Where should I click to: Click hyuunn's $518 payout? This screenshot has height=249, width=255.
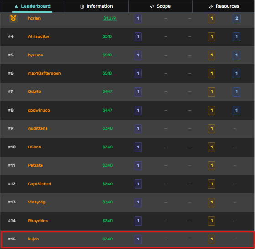pyautogui.click(x=107, y=55)
